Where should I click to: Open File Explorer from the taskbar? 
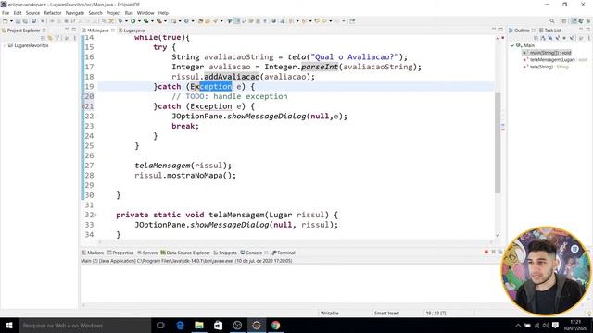click(x=199, y=325)
